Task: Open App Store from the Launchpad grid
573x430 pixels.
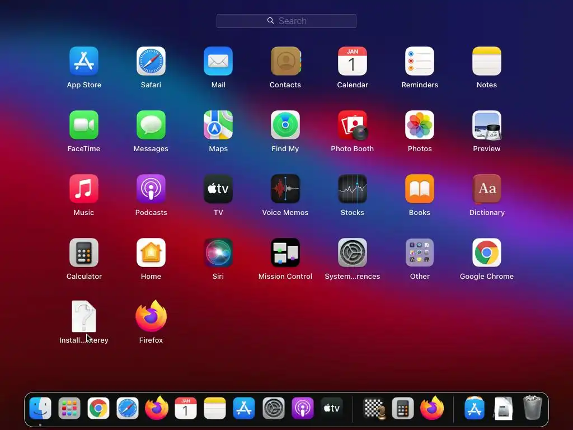Action: tap(84, 61)
